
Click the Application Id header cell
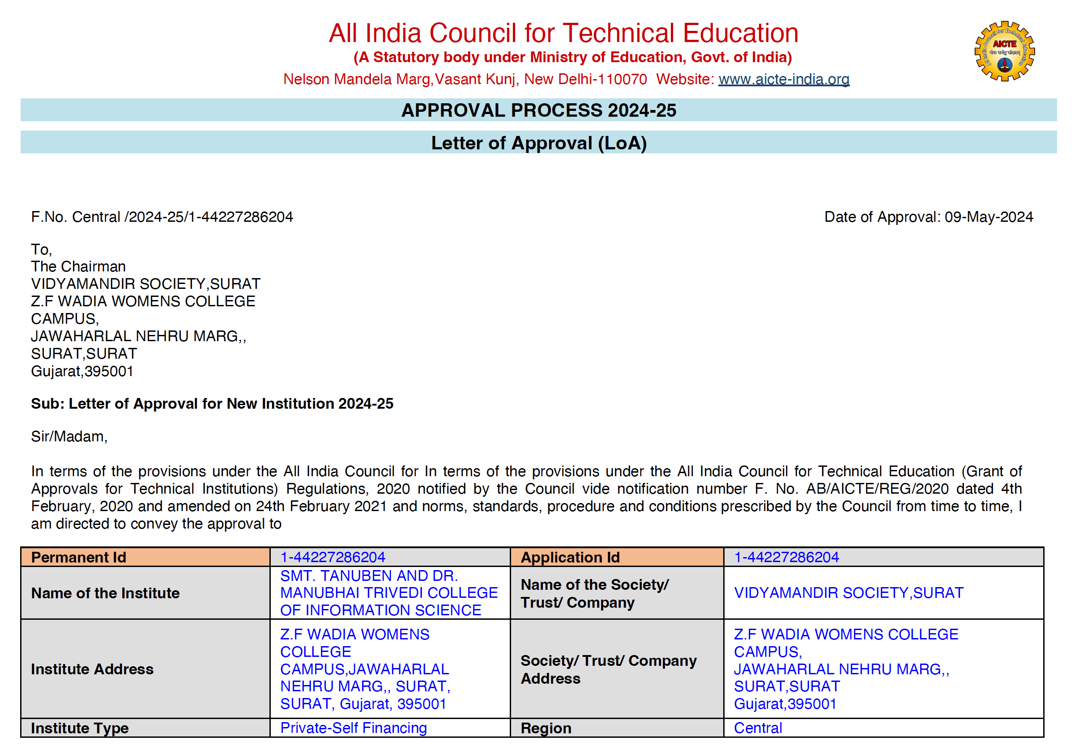[570, 557]
